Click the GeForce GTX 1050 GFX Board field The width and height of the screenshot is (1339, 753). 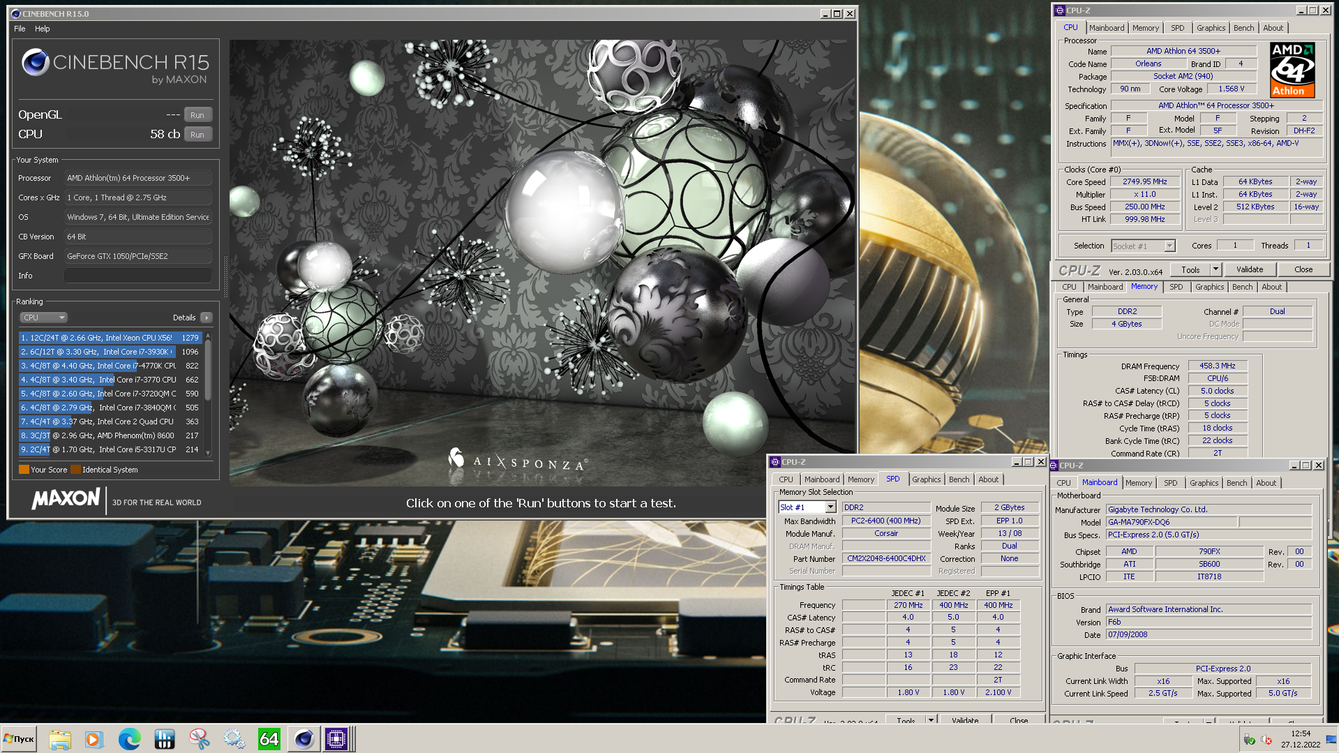point(137,256)
